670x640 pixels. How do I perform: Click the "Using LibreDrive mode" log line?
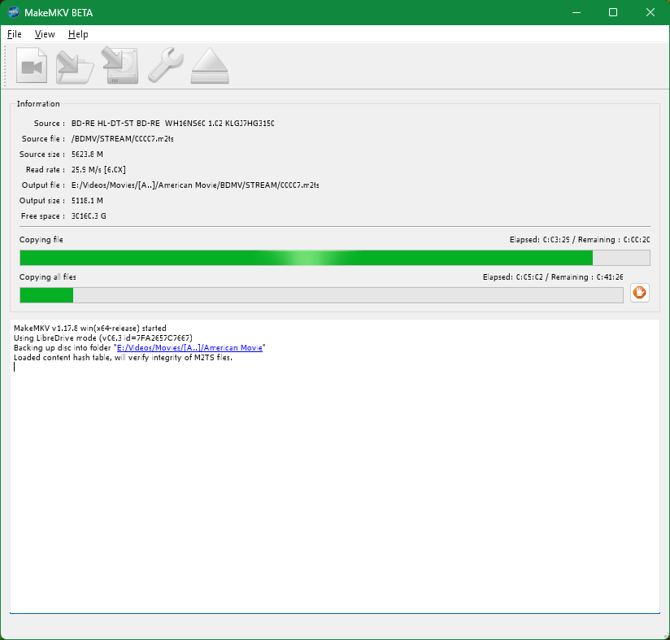(103, 338)
